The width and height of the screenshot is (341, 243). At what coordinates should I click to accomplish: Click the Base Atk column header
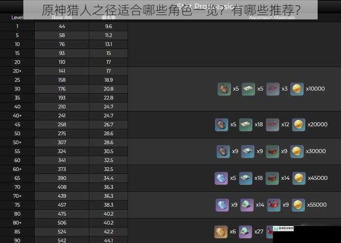tap(62, 17)
